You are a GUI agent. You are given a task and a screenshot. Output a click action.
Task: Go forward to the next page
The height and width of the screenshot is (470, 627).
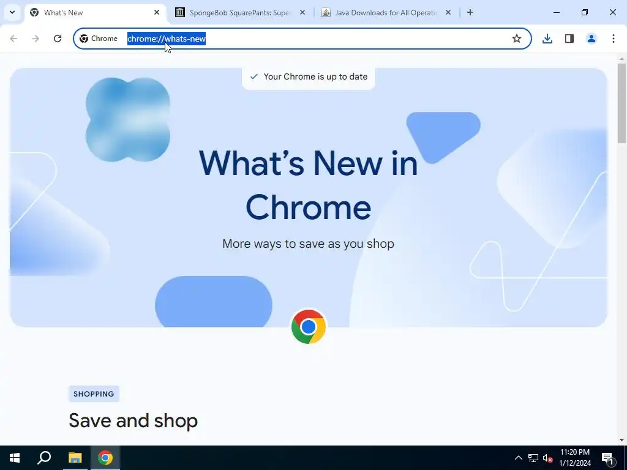[36, 39]
